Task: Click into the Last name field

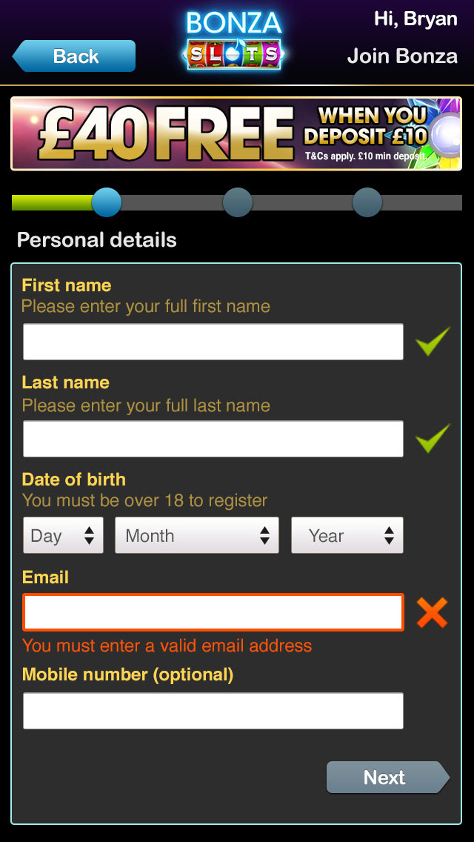Action: click(x=213, y=439)
